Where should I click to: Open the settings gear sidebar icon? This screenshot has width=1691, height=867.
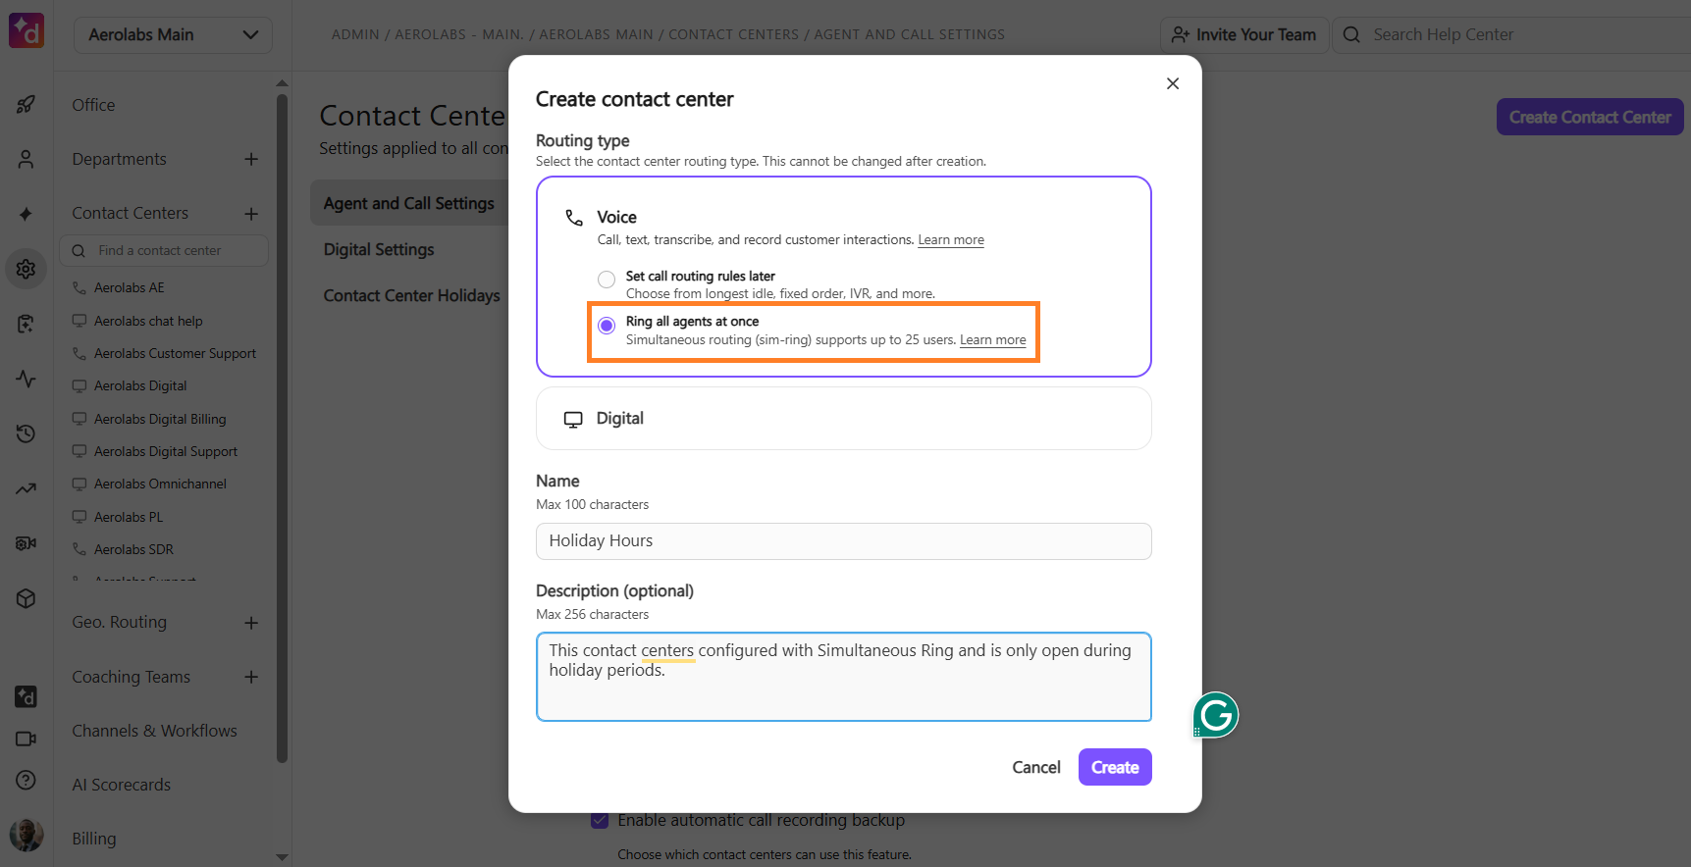coord(26,269)
